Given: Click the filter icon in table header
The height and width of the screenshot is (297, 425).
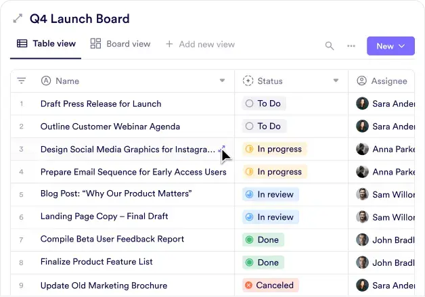Looking at the screenshot, I should pos(22,81).
